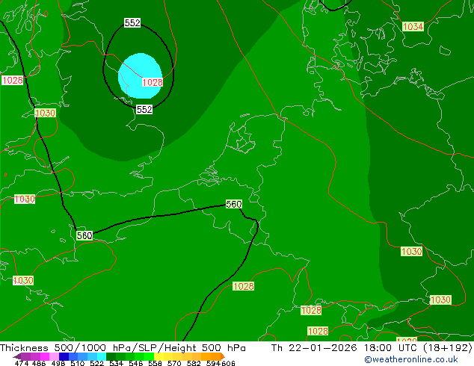Click the 552 label below the cyan area
The height and width of the screenshot is (366, 474).
[x=144, y=109]
